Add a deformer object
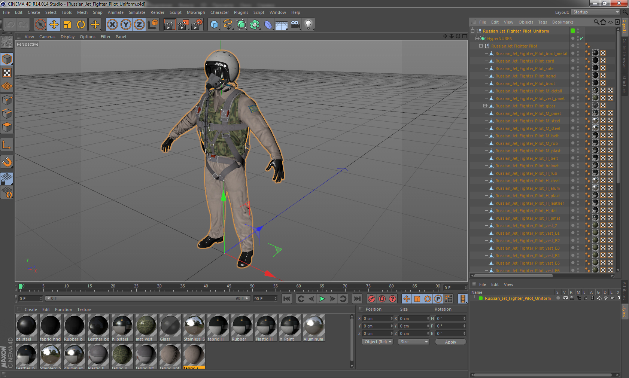This screenshot has width=629, height=378. (268, 25)
